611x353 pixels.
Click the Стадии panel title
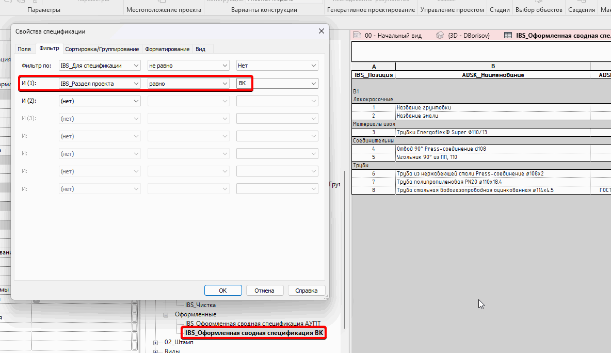[500, 10]
